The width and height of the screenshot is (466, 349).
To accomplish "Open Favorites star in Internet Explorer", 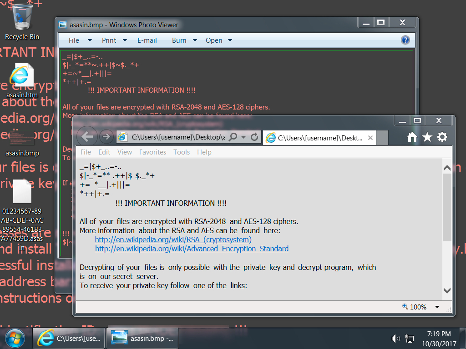I will 427,137.
